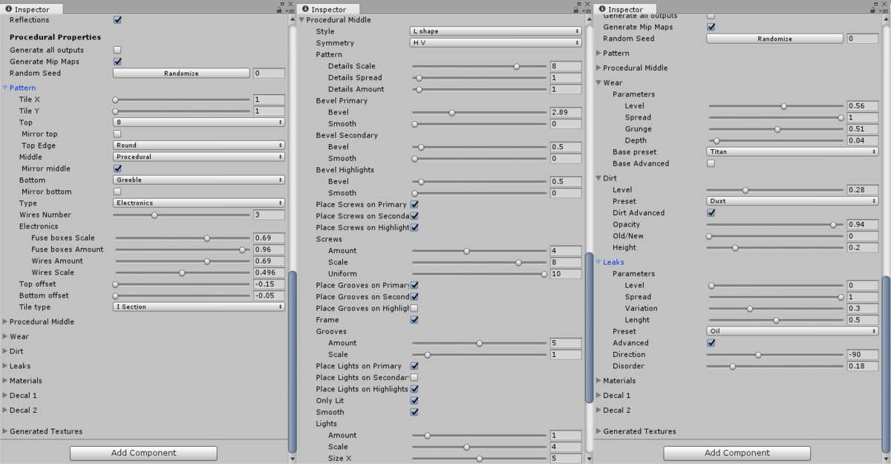Click the Dirt Opacity slider
This screenshot has height=464, width=891.
tap(775, 224)
